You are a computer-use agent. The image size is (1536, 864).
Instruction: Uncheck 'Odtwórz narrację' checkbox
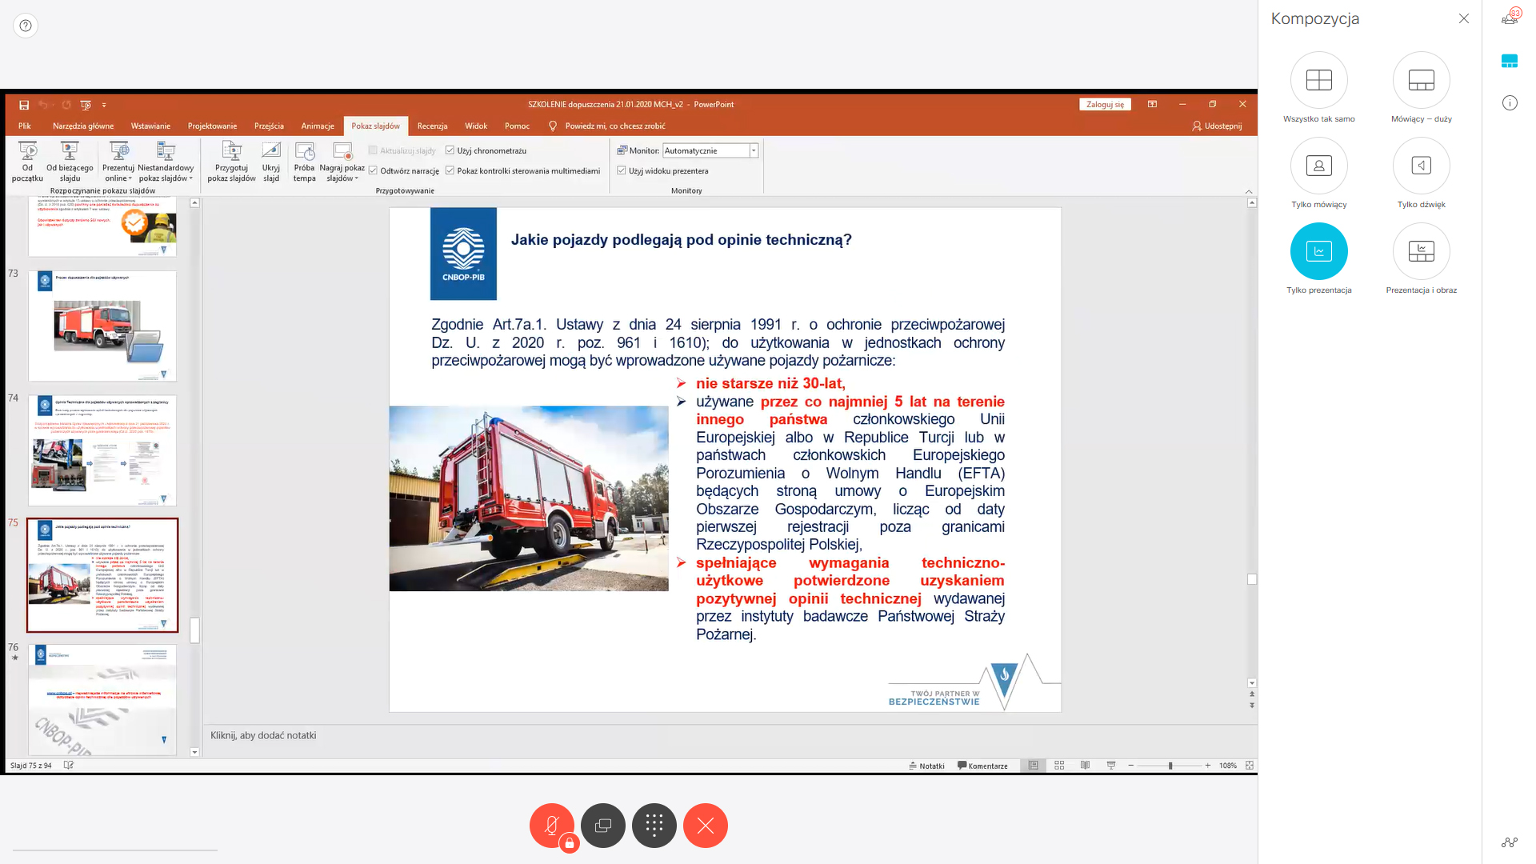374,170
